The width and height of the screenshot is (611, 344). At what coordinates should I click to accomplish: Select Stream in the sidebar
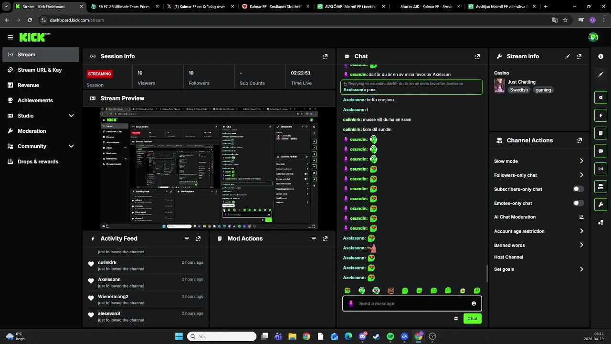(x=41, y=54)
